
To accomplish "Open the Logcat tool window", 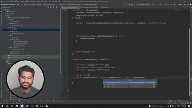I will pyautogui.click(x=29, y=101).
